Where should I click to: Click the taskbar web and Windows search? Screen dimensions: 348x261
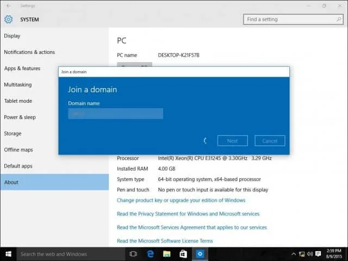[71, 254]
